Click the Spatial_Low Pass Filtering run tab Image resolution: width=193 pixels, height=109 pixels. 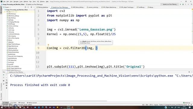[x=16, y=72]
